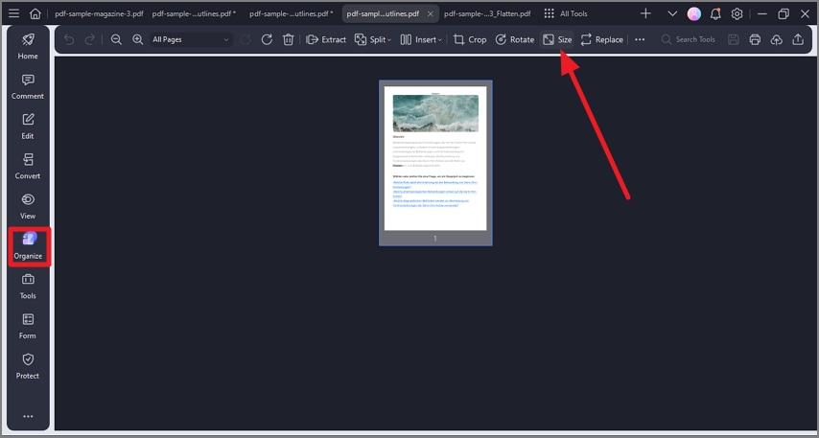Open Tools in sidebar
This screenshot has width=819, height=438.
click(x=28, y=286)
